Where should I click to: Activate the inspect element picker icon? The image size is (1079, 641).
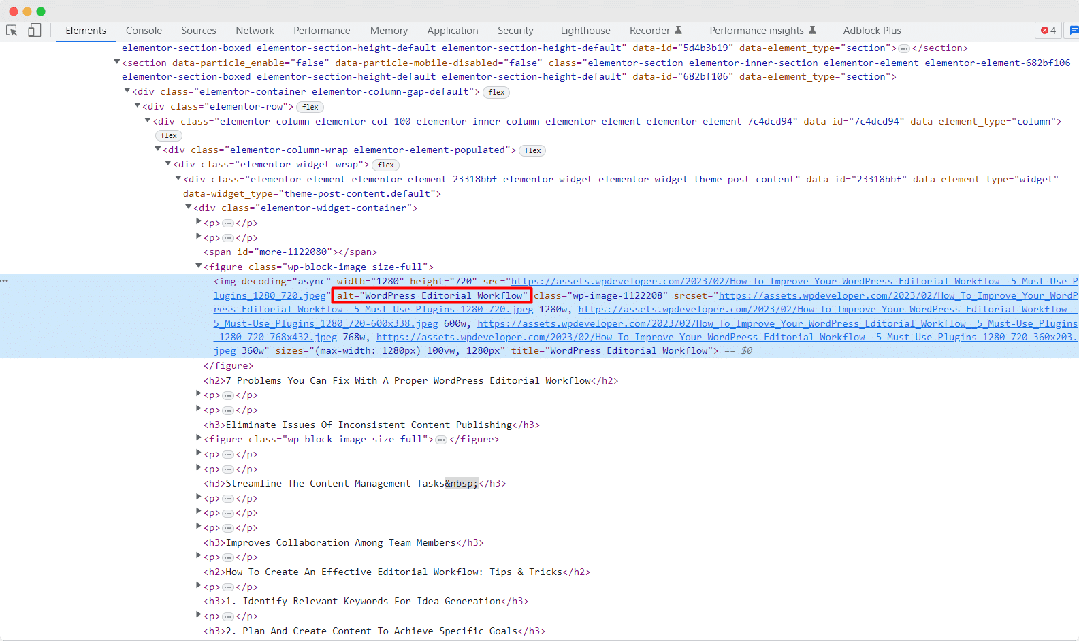click(x=12, y=31)
